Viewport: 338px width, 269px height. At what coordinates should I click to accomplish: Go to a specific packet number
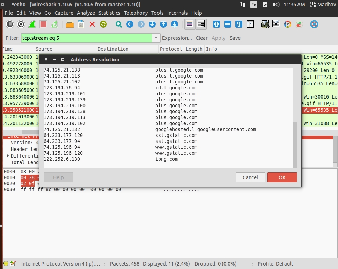pyautogui.click(x=152, y=24)
